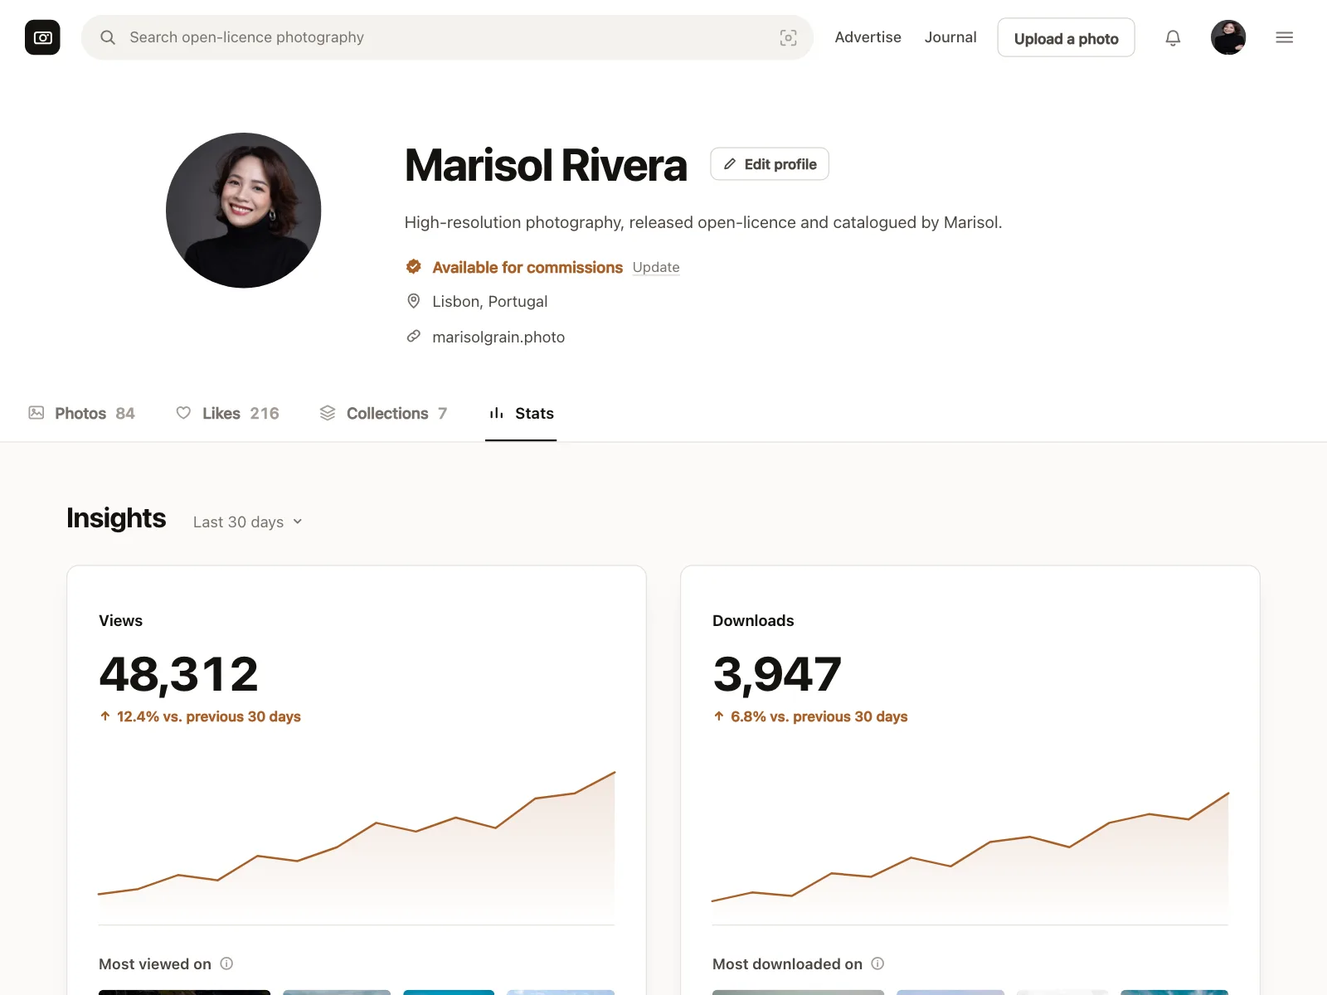Click the search magnifier icon
Screen dimensions: 1327x995
pos(108,37)
